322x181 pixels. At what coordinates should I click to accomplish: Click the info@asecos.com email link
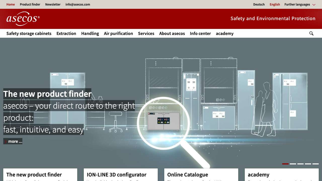pos(78,5)
